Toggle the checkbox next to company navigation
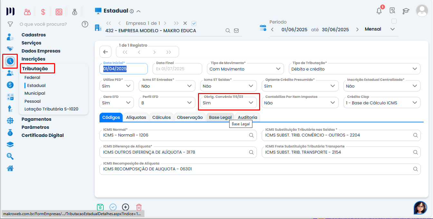 pyautogui.click(x=194, y=23)
